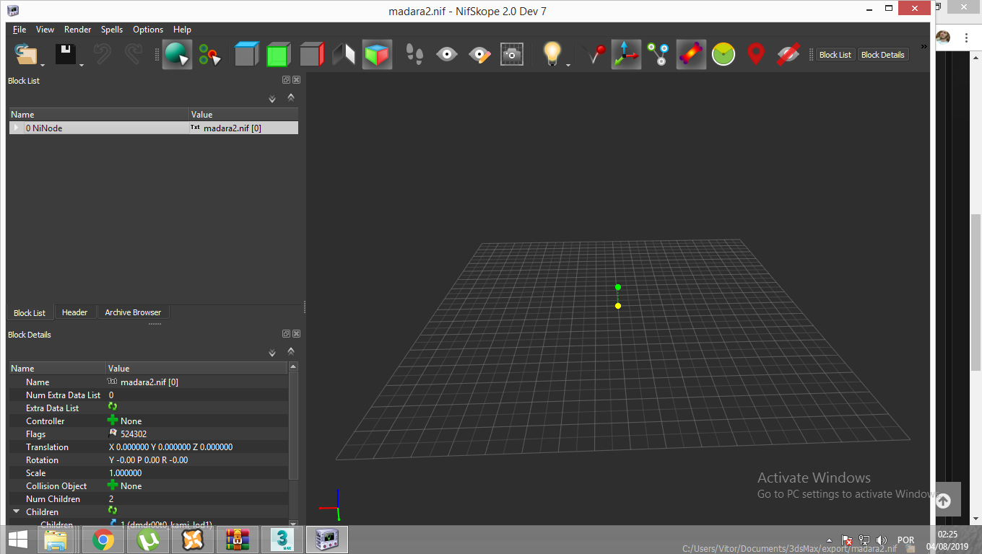Click the Walk footprints icon
The height and width of the screenshot is (554, 982).
coord(414,54)
